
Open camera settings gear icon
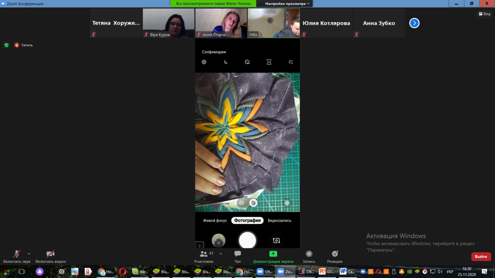pyautogui.click(x=204, y=62)
